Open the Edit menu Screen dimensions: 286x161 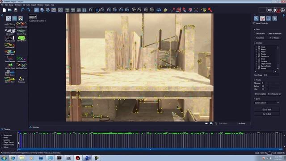click(x=6, y=5)
